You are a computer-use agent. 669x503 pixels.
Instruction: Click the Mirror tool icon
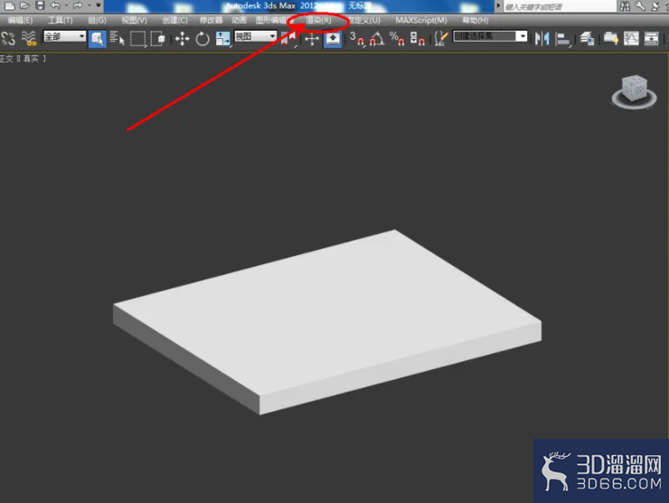pyautogui.click(x=542, y=39)
